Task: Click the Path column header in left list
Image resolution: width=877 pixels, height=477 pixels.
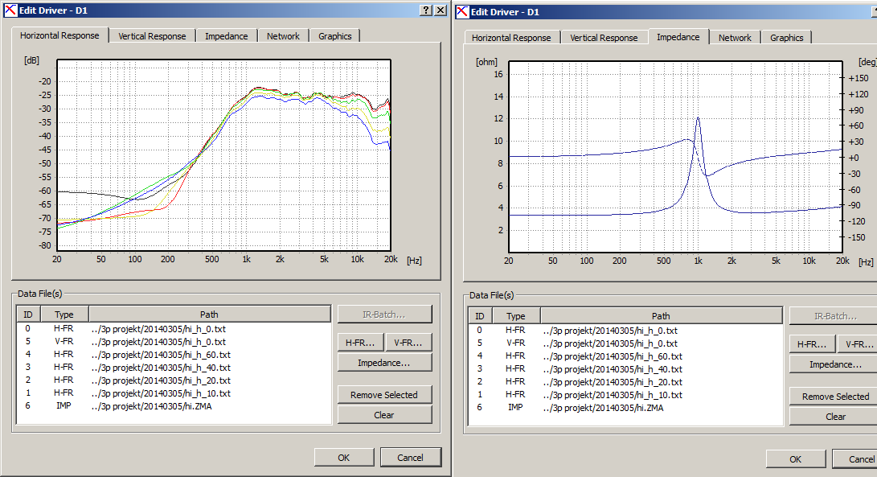Action: pos(210,314)
